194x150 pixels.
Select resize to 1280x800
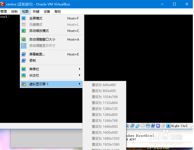tap(105, 115)
